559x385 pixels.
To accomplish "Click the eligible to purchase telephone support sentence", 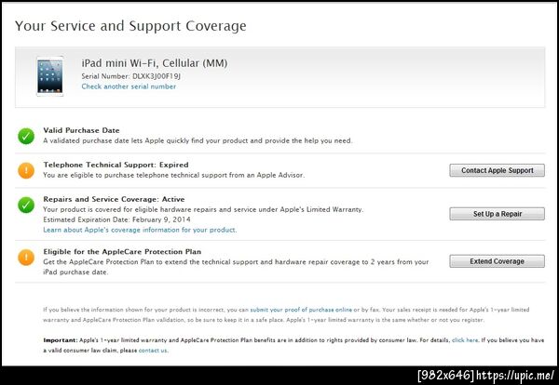I will tap(174, 175).
